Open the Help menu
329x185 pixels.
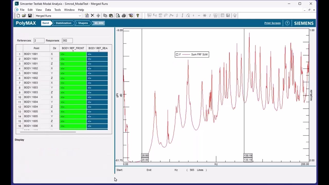pyautogui.click(x=81, y=10)
